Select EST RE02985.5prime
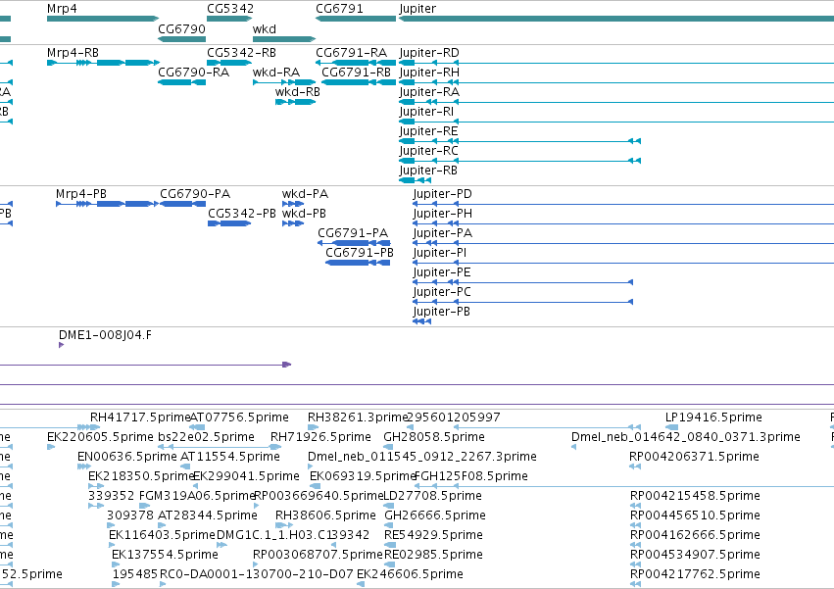The width and height of the screenshot is (834, 589). click(433, 555)
